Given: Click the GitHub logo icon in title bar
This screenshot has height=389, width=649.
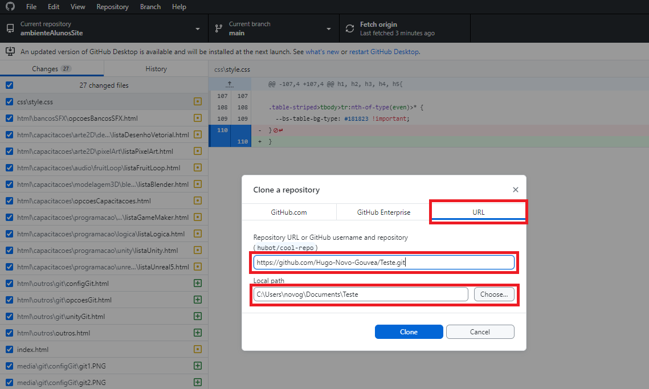Looking at the screenshot, I should coord(10,7).
